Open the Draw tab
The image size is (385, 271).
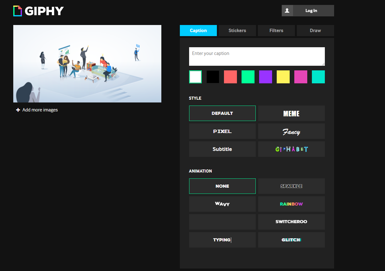click(315, 31)
